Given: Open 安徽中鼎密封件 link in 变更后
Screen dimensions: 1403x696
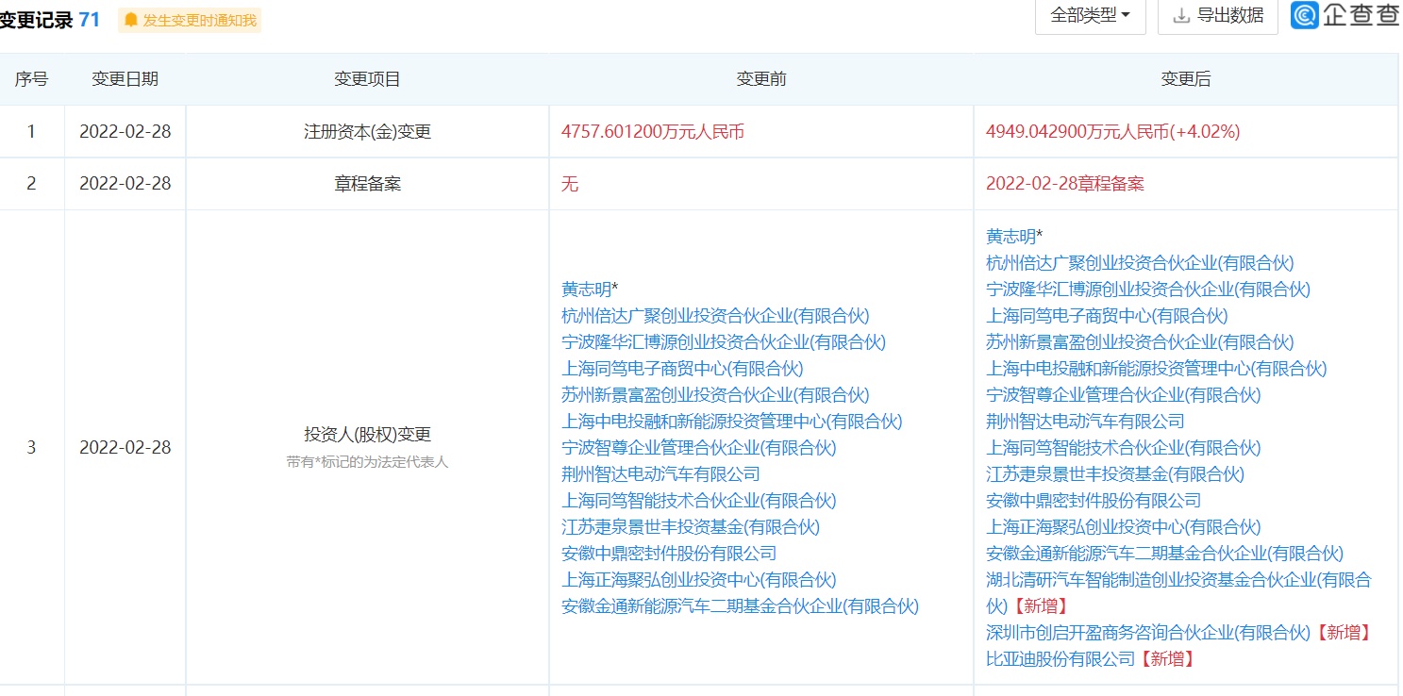Looking at the screenshot, I should point(1094,501).
